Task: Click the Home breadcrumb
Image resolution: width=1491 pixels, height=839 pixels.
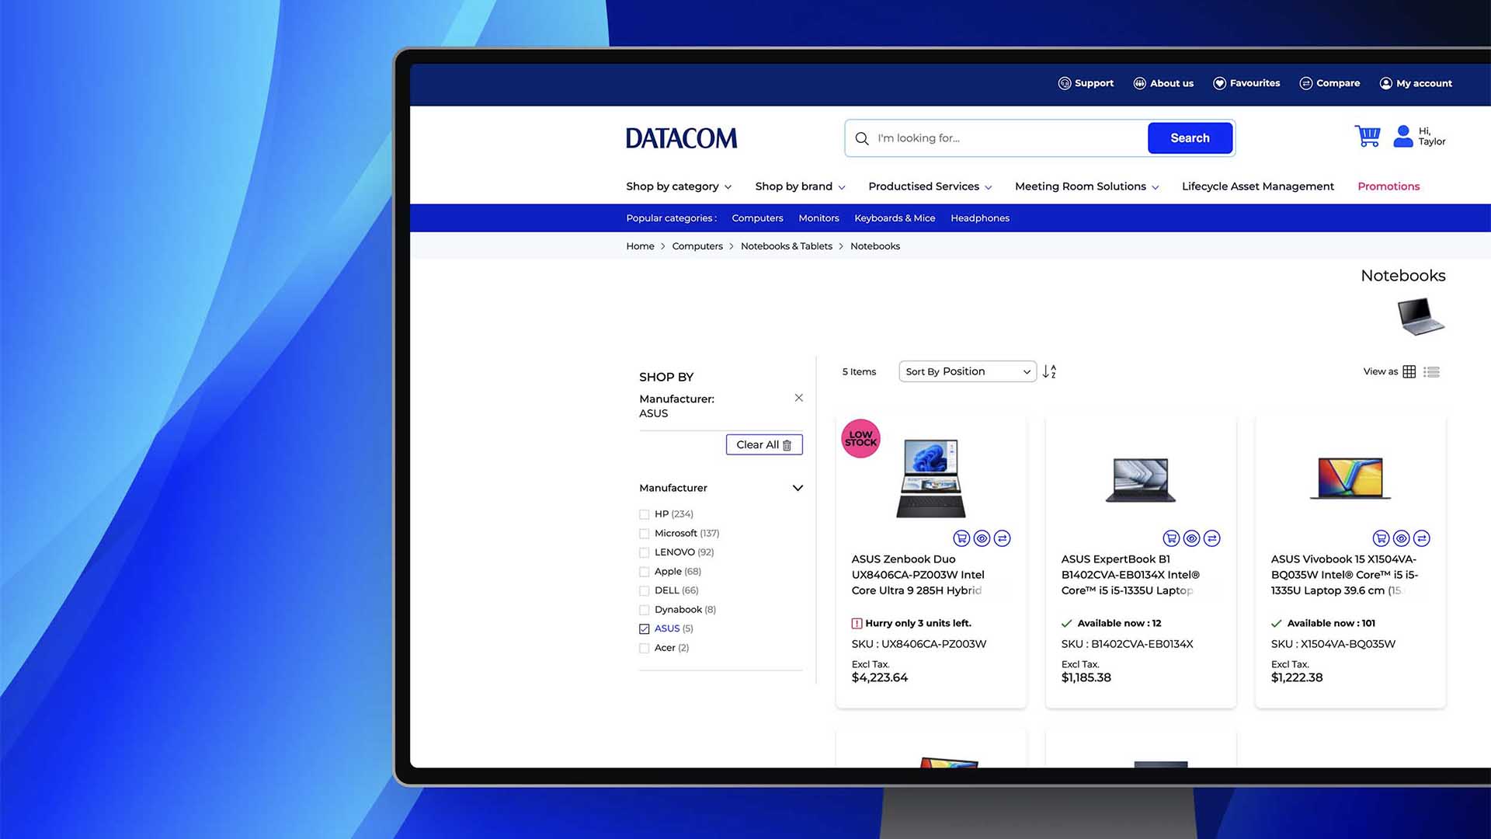Action: tap(640, 246)
